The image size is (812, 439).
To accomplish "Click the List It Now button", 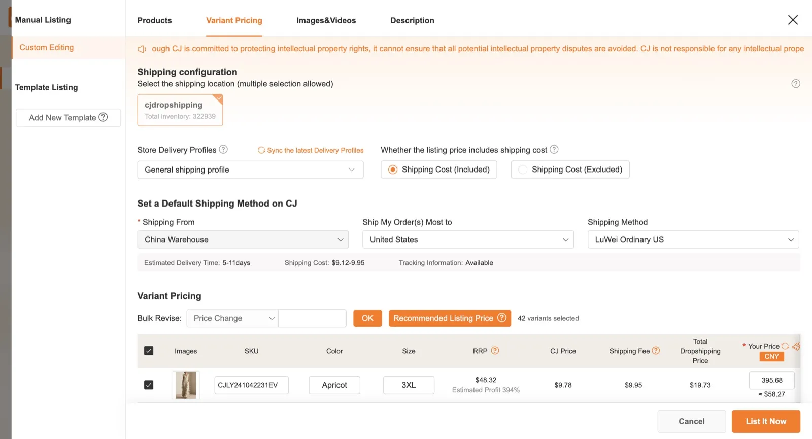I will (x=766, y=421).
